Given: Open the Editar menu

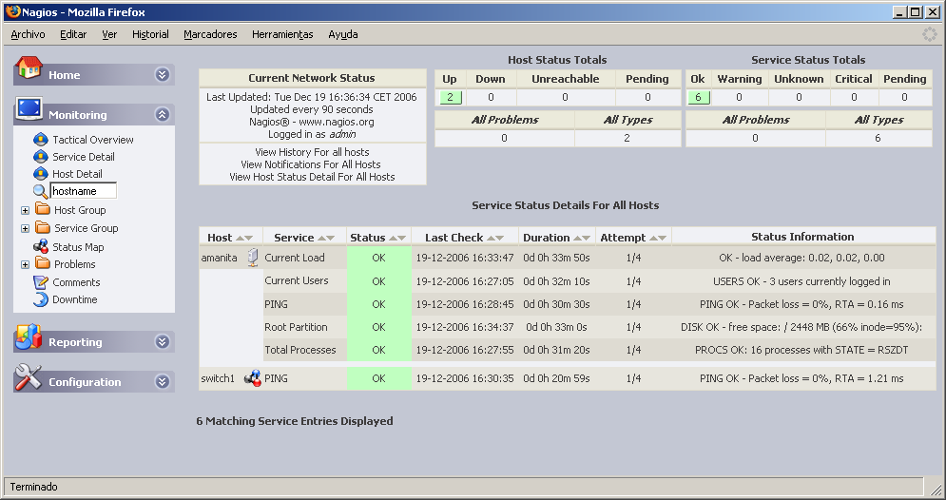Looking at the screenshot, I should [73, 34].
